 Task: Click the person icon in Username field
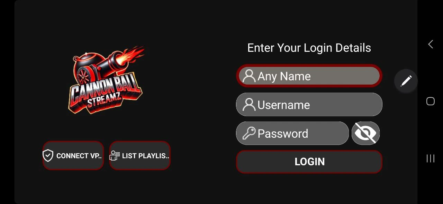click(x=249, y=105)
